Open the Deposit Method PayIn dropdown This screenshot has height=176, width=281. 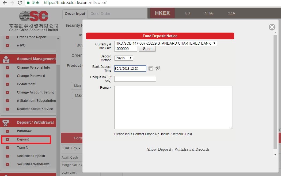coord(124,58)
